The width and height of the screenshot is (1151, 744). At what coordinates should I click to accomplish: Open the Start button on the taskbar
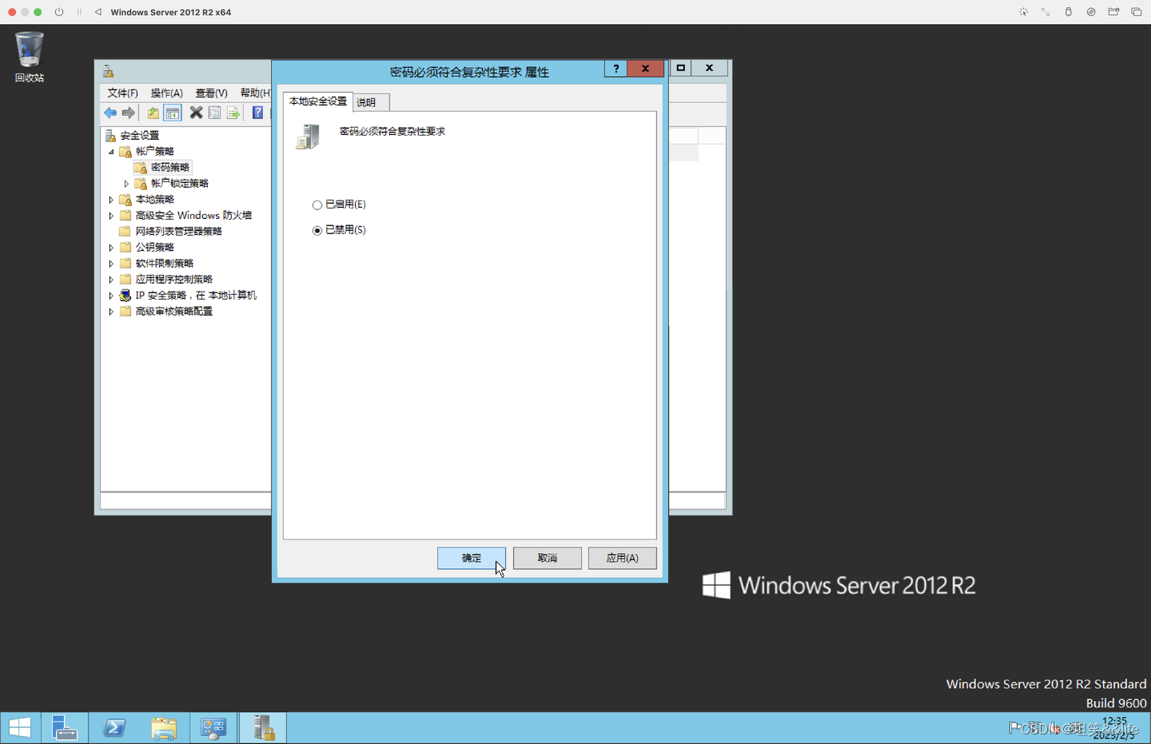20,728
